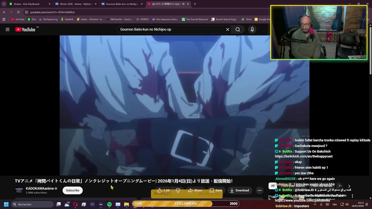
Task: Like the video with thumbs up
Action: (164, 190)
